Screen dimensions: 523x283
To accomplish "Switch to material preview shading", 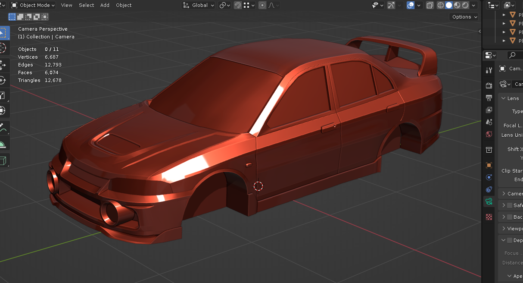I will pos(457,5).
